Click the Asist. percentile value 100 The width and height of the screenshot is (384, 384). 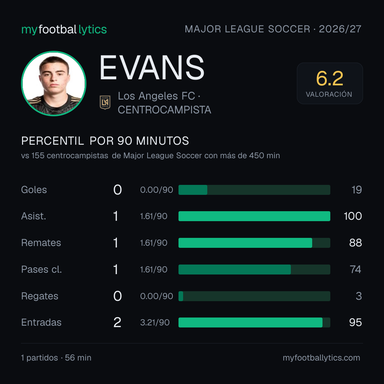(353, 216)
